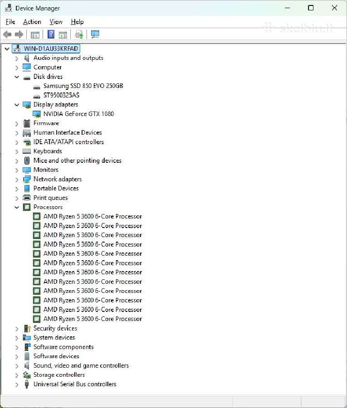This screenshot has height=408, width=347.
Task: Click Scan for hardware changes monitor icon
Action: pos(95,34)
